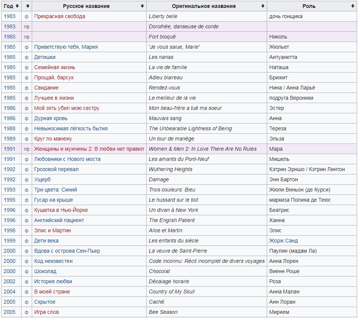Select the Русское название header cell text
Image resolution: width=359 pixels, height=318 pixels.
(x=86, y=6)
